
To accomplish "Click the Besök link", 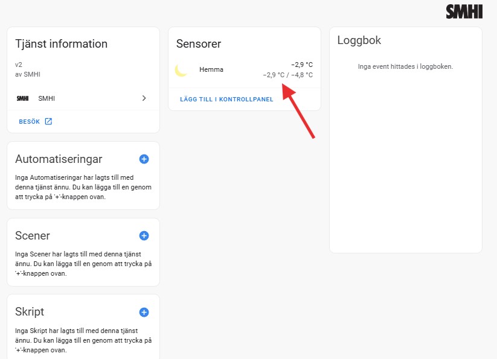I will pyautogui.click(x=30, y=121).
